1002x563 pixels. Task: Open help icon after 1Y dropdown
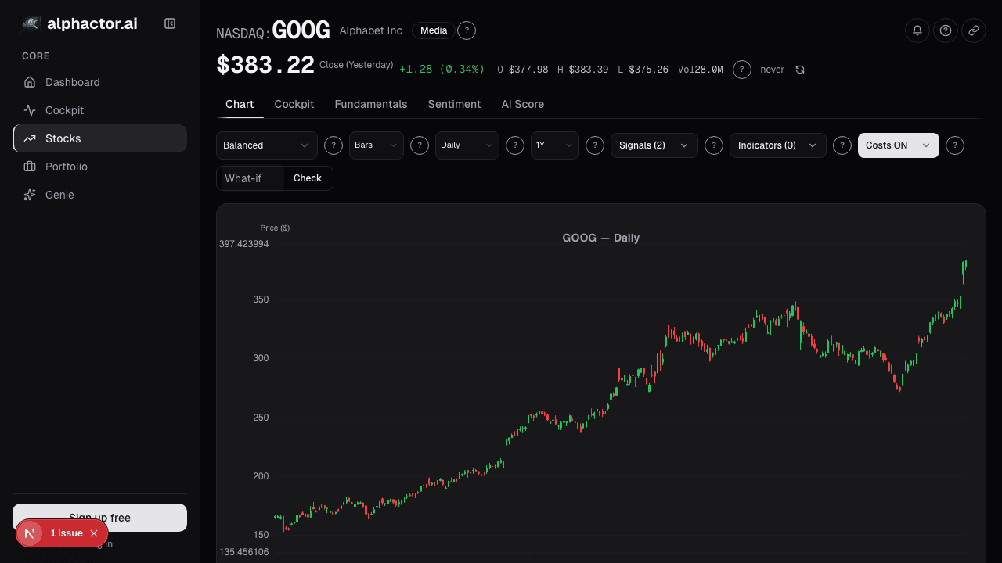(595, 145)
